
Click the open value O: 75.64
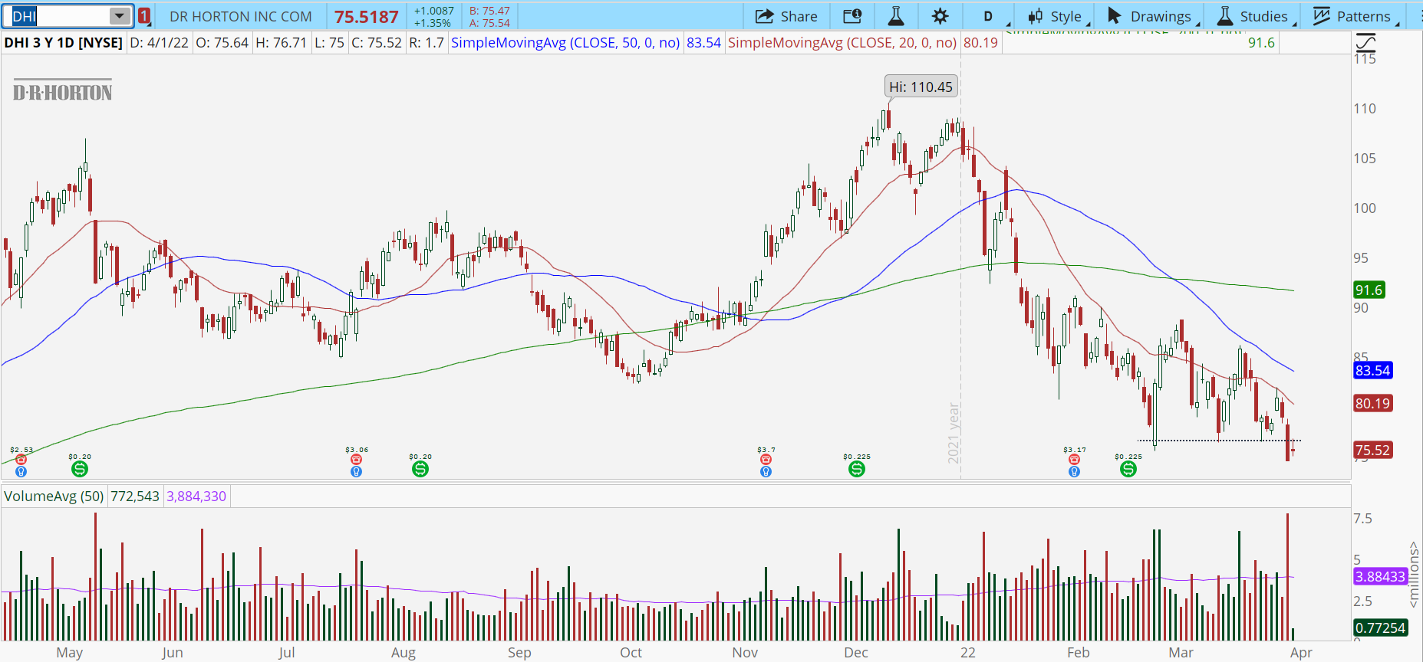222,43
